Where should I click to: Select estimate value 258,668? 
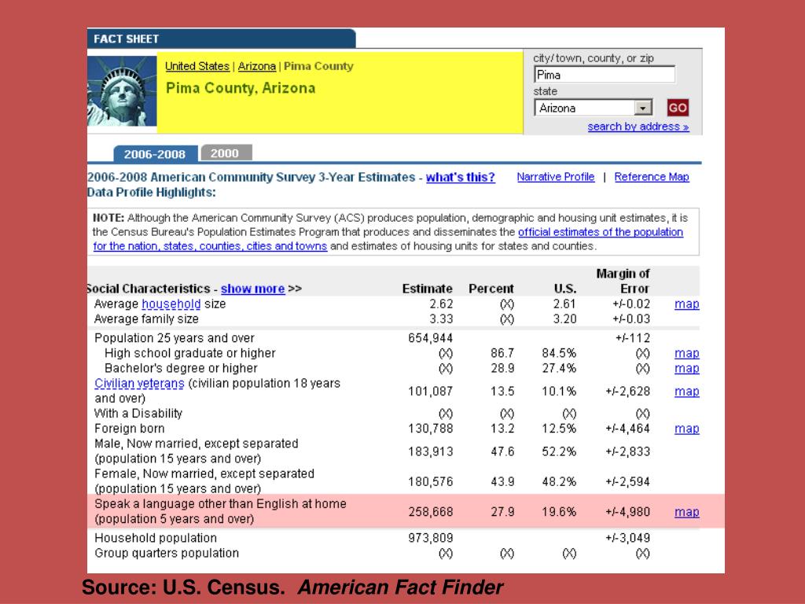point(430,512)
